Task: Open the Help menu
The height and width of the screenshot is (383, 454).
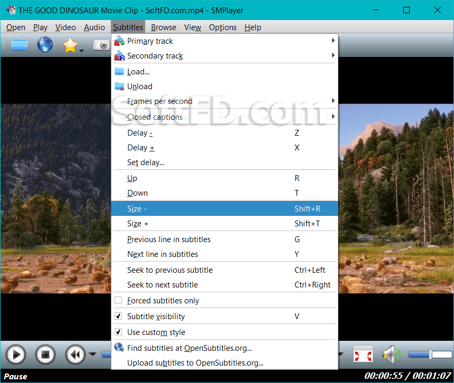Action: 253,27
